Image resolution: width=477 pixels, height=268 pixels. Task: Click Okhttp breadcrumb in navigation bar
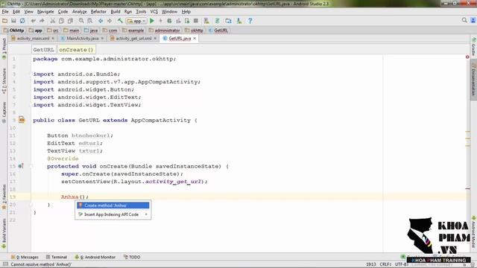[x=14, y=31]
